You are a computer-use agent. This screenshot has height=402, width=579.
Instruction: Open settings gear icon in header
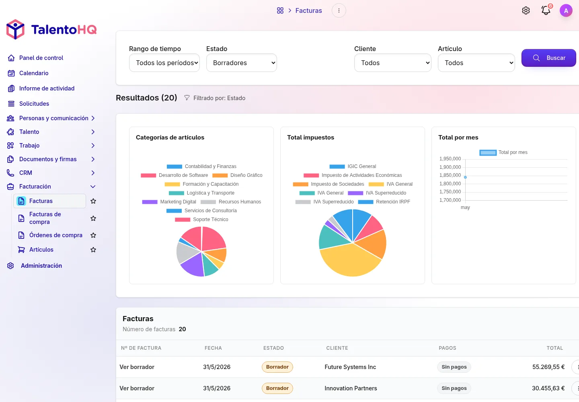(526, 10)
